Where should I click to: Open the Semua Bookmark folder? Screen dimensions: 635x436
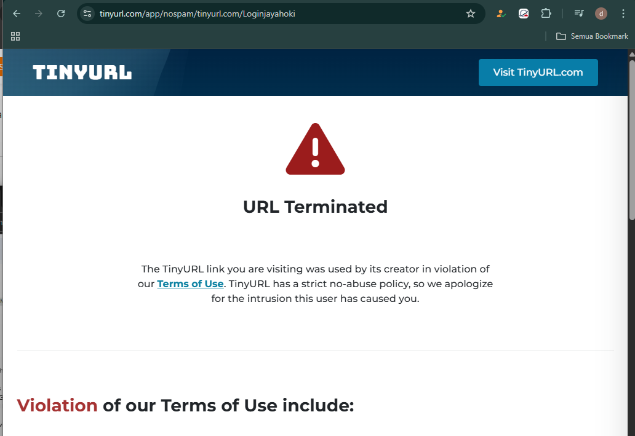click(x=592, y=36)
